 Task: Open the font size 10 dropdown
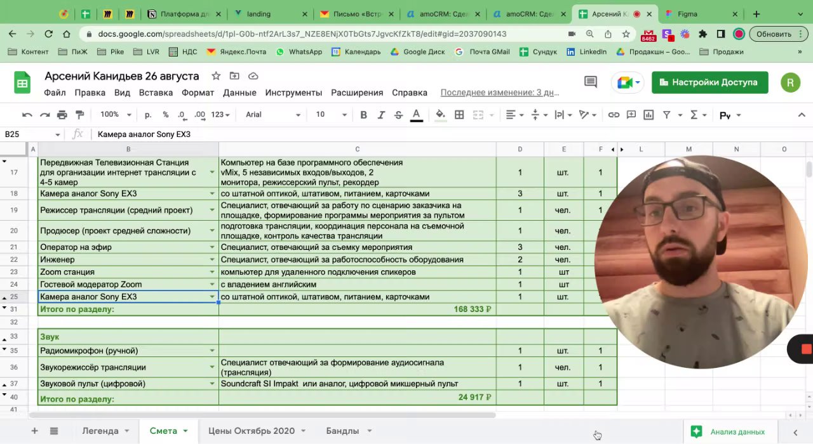(x=332, y=115)
